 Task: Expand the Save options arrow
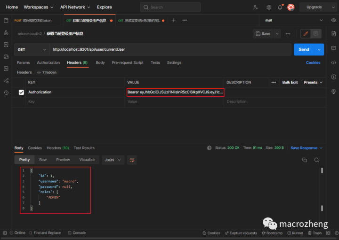click(277, 34)
